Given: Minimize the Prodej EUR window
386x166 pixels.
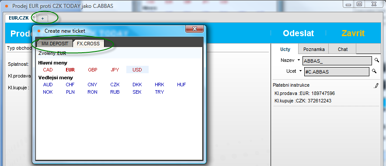Looking at the screenshot, I should [348, 4].
